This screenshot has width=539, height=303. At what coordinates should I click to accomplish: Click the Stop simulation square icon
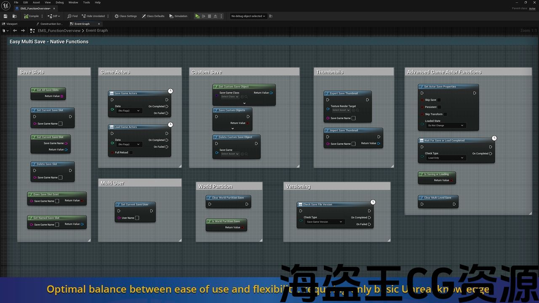click(209, 16)
